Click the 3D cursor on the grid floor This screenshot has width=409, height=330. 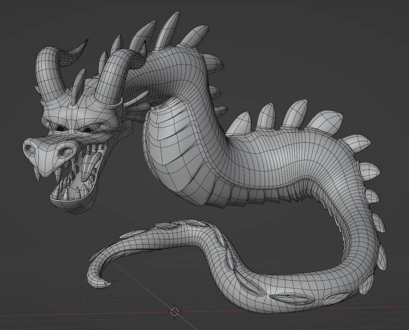click(175, 311)
